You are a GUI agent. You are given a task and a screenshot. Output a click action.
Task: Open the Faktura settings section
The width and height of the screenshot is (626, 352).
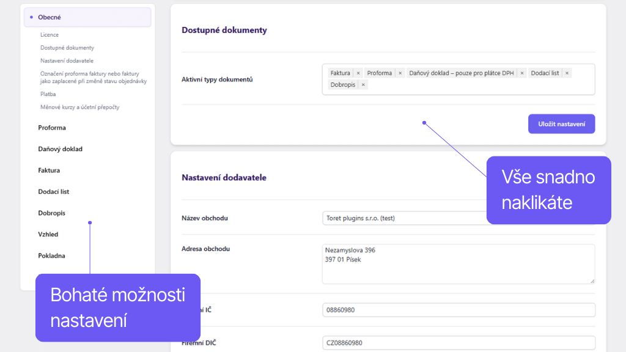coord(49,170)
